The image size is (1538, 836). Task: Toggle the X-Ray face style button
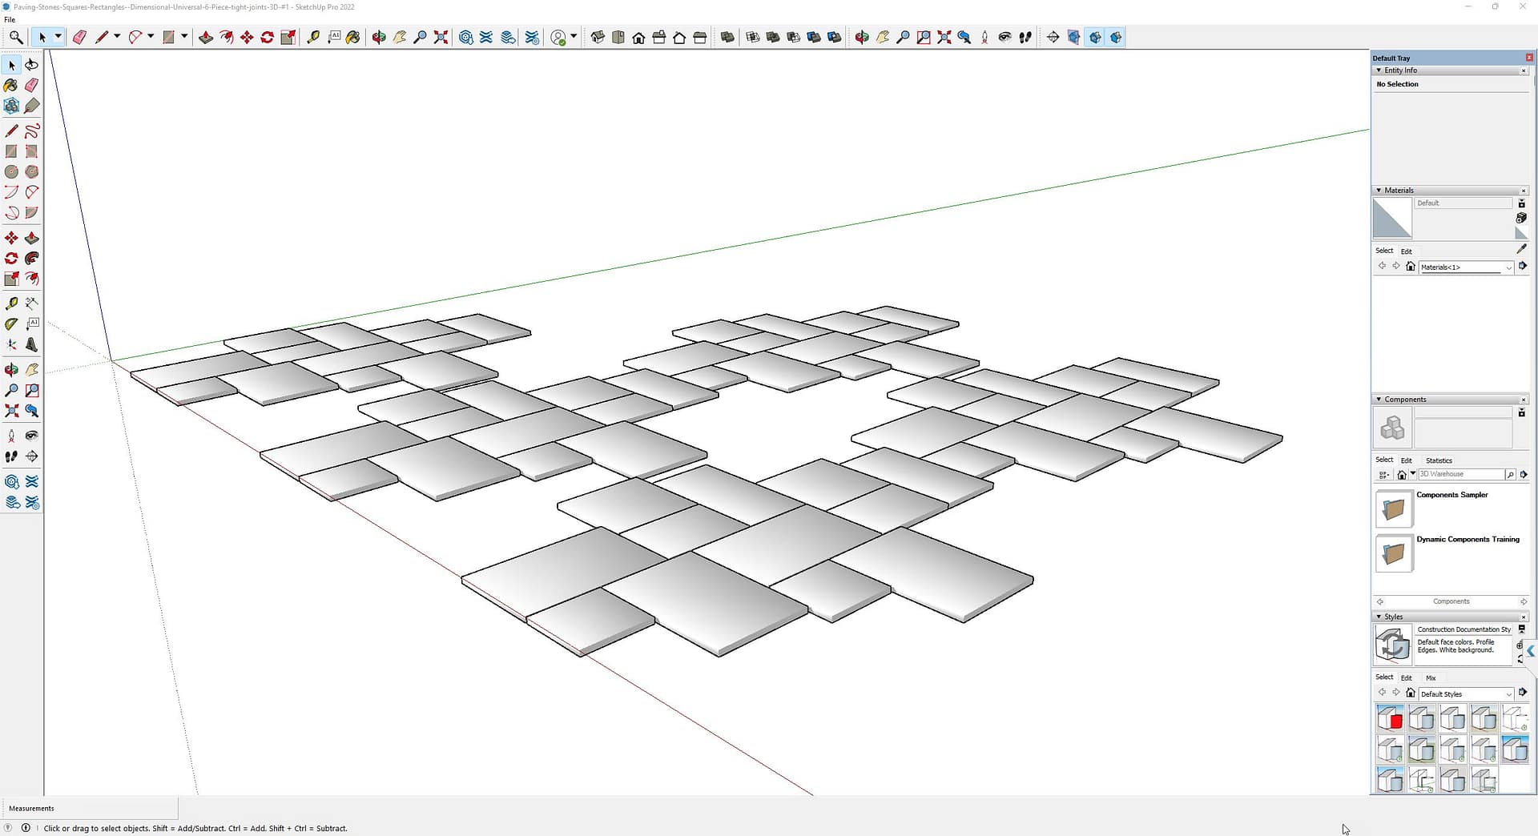tap(727, 37)
